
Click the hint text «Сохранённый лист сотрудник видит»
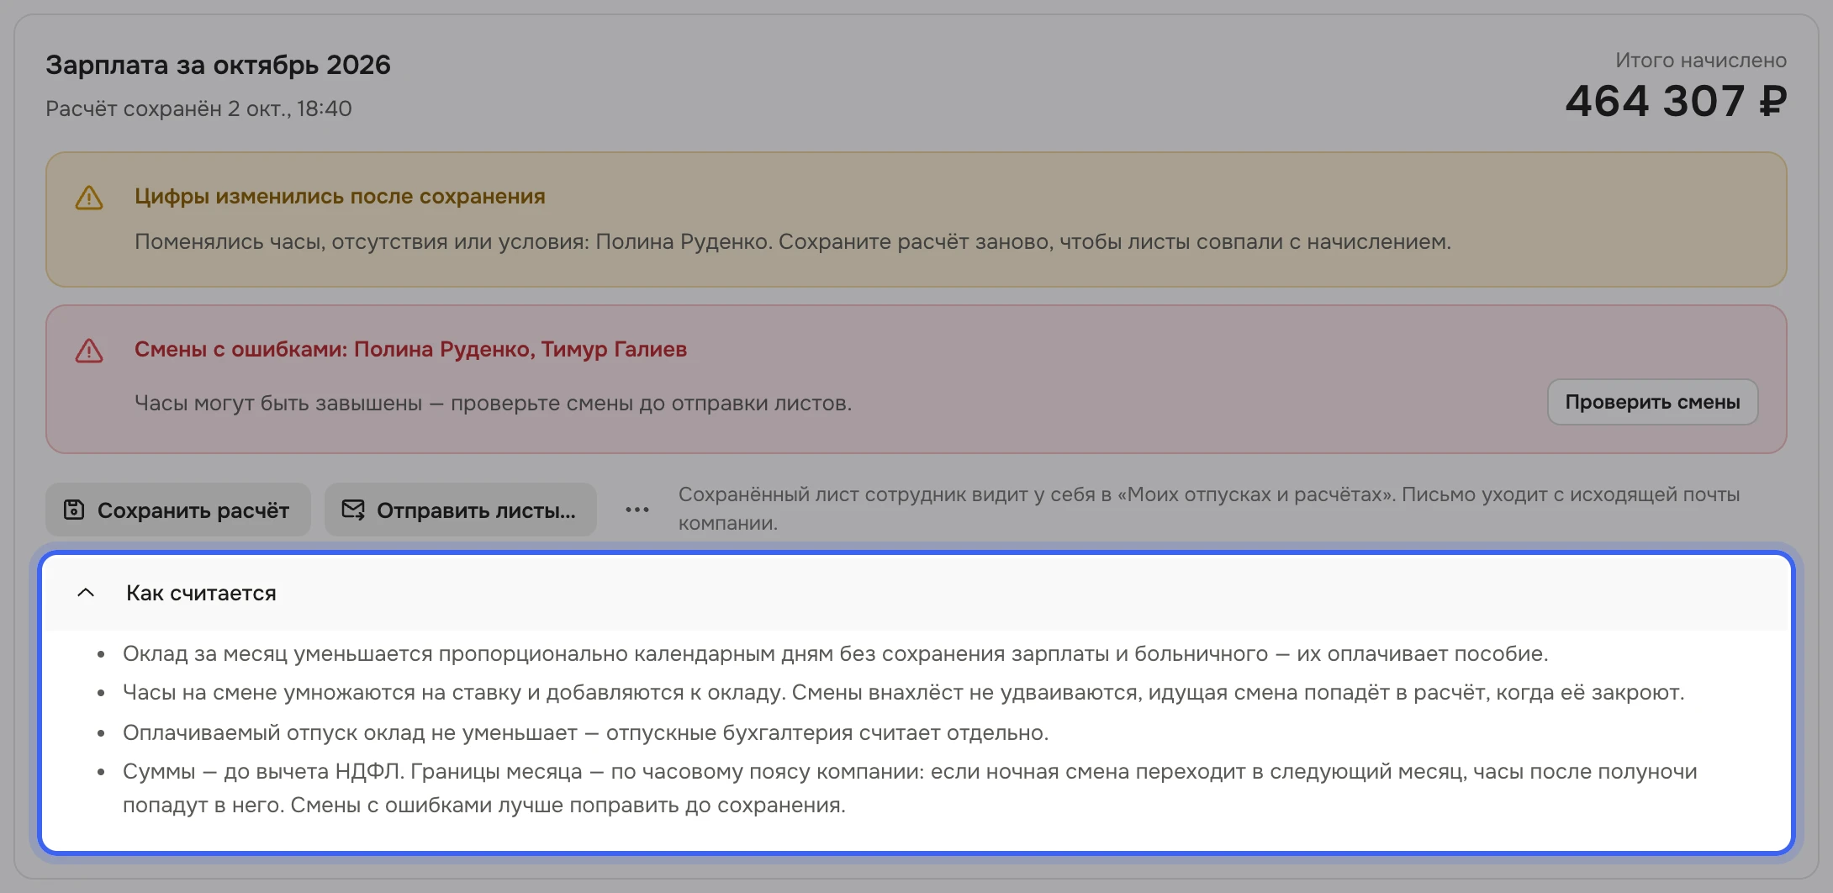(x=1209, y=509)
